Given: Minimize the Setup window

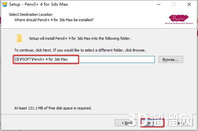Looking at the screenshot, I should coord(159,4).
